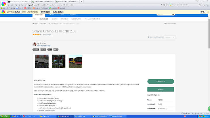This screenshot has width=210, height=118.
Task: Click the Followers button
Action: (x=169, y=37)
